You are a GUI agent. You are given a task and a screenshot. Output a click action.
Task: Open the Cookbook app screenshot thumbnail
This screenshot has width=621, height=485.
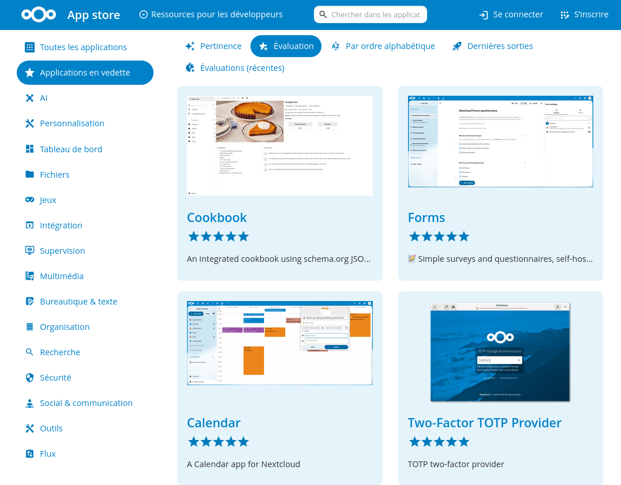(279, 146)
